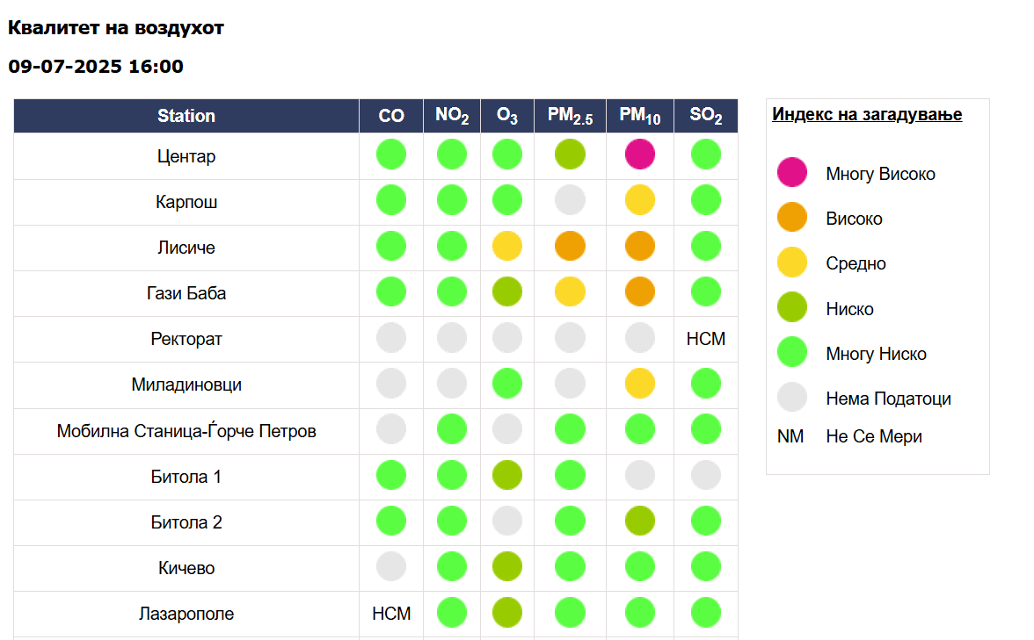Screen dimensions: 1034x640
Task: Click the Station column header
Action: tap(186, 116)
